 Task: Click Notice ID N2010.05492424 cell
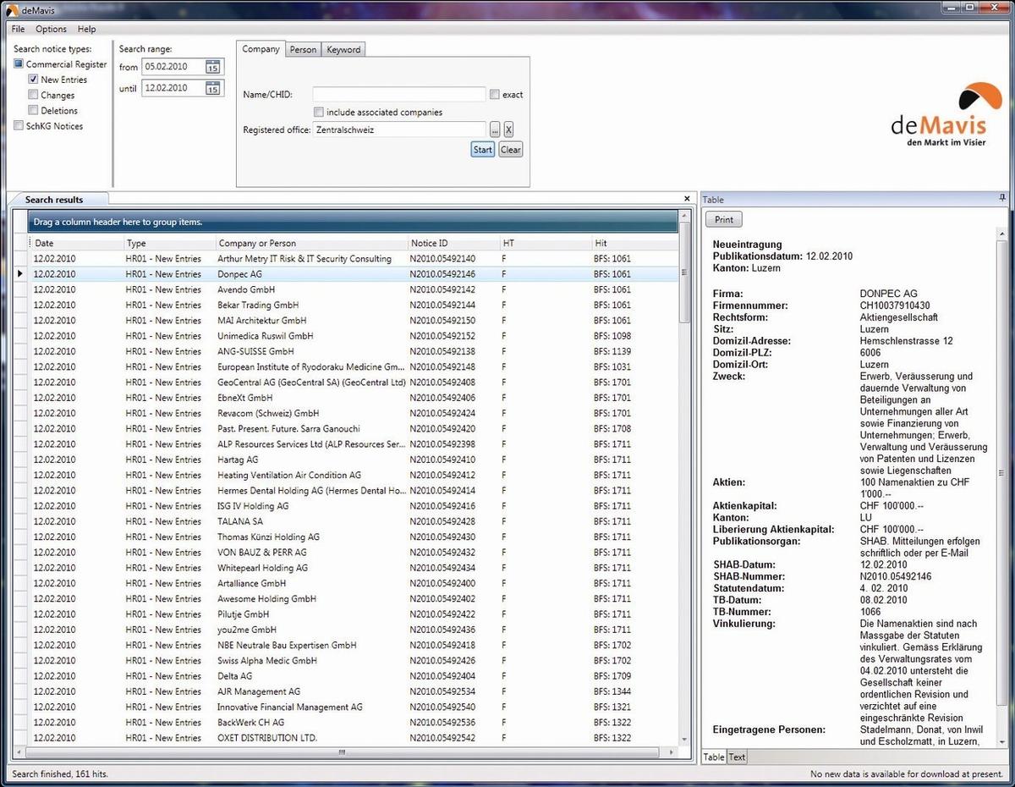tap(453, 413)
